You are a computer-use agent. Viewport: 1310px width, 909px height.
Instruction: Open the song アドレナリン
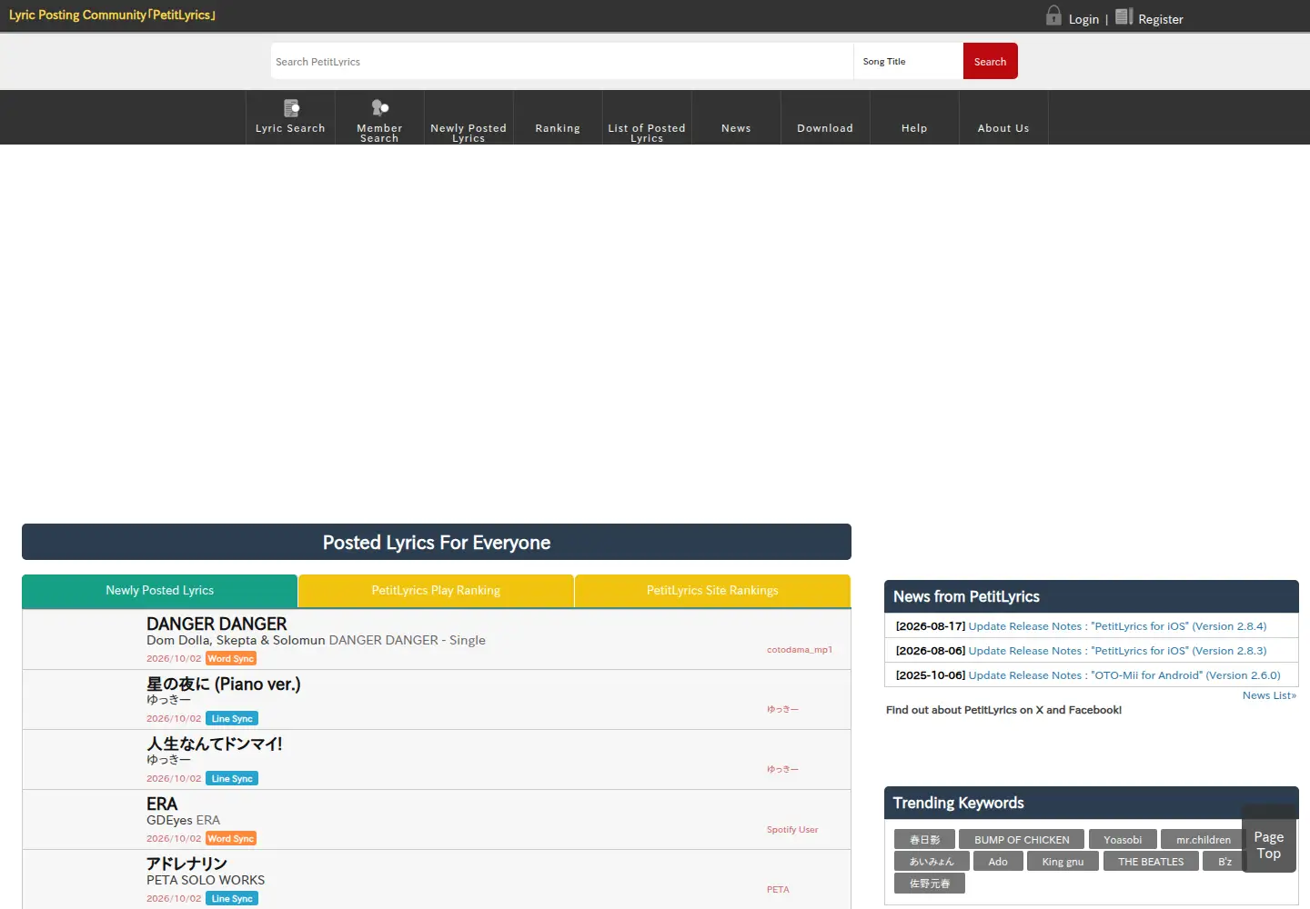186,864
